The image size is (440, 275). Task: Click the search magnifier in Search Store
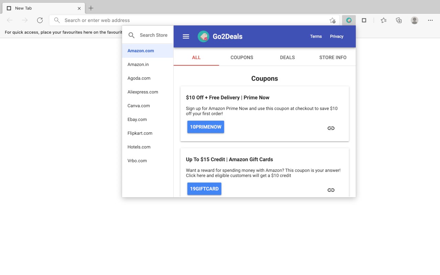tap(131, 35)
